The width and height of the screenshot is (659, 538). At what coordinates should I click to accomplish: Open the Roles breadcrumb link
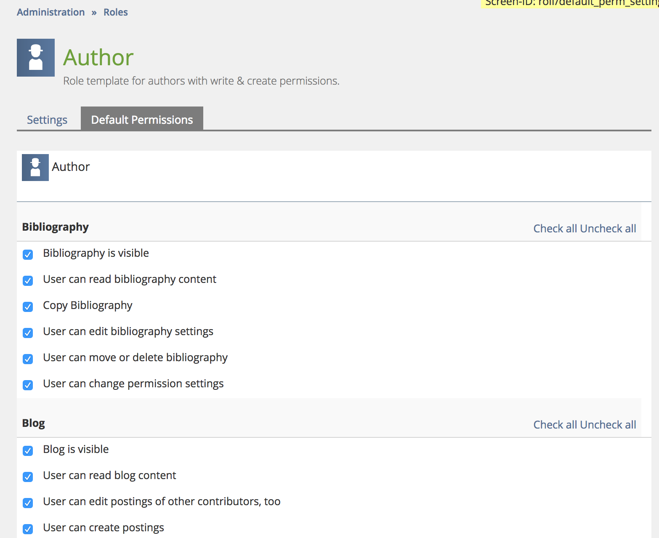[116, 12]
